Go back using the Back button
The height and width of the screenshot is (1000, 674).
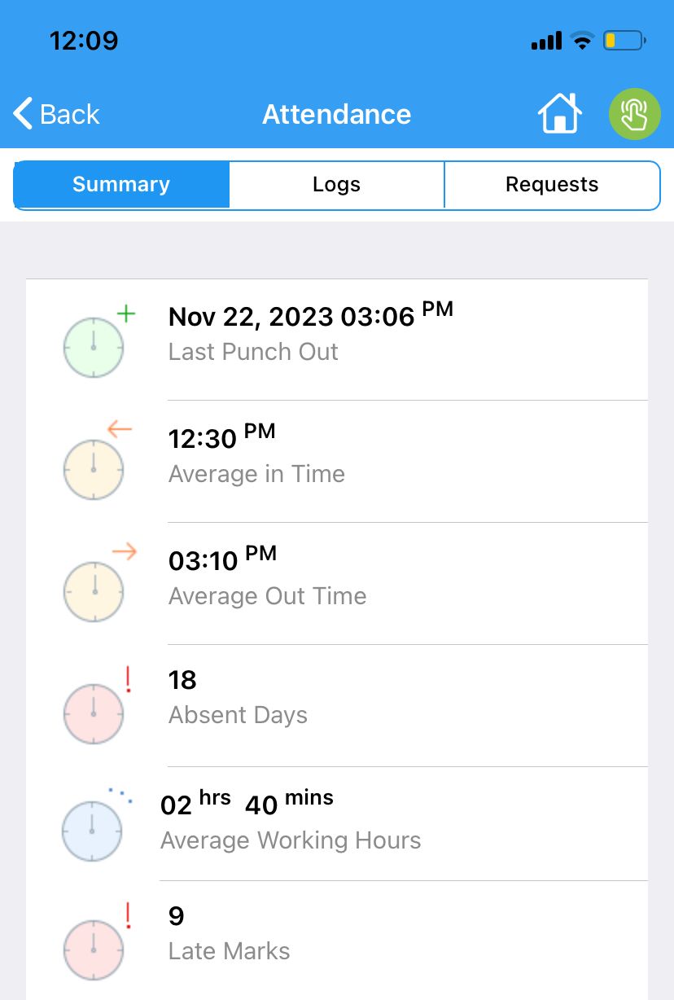point(57,114)
